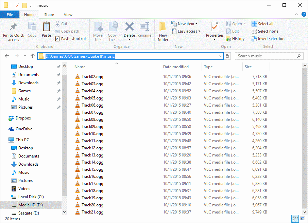Screen dimensions: 308x223
Task: Click Invert selection
Action: [x=268, y=39]
